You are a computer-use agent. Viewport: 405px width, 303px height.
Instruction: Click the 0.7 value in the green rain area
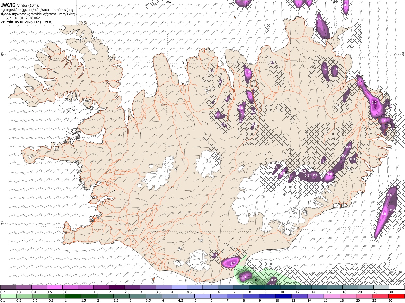click(257, 280)
